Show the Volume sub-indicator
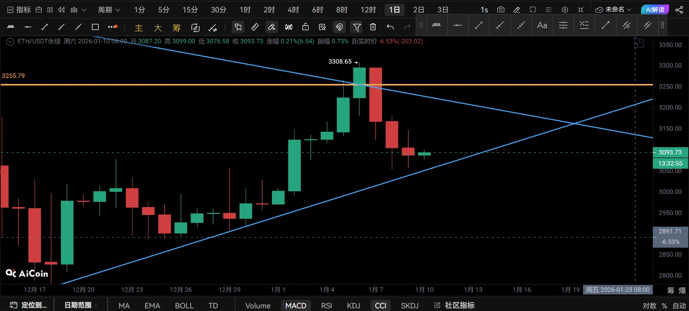Image resolution: width=689 pixels, height=311 pixels. tap(258, 305)
